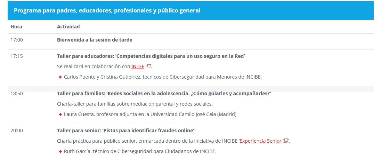Image resolution: width=381 pixels, height=161 pixels.
Task: Open the Experiencia Senior link
Action: pos(260,141)
